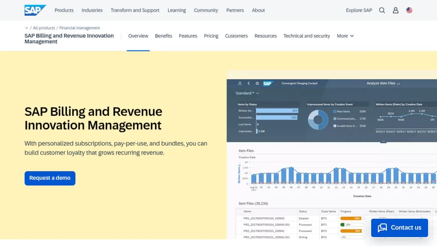Follow the Financial management breadcrumb link
This screenshot has height=246, width=437.
pyautogui.click(x=79, y=28)
